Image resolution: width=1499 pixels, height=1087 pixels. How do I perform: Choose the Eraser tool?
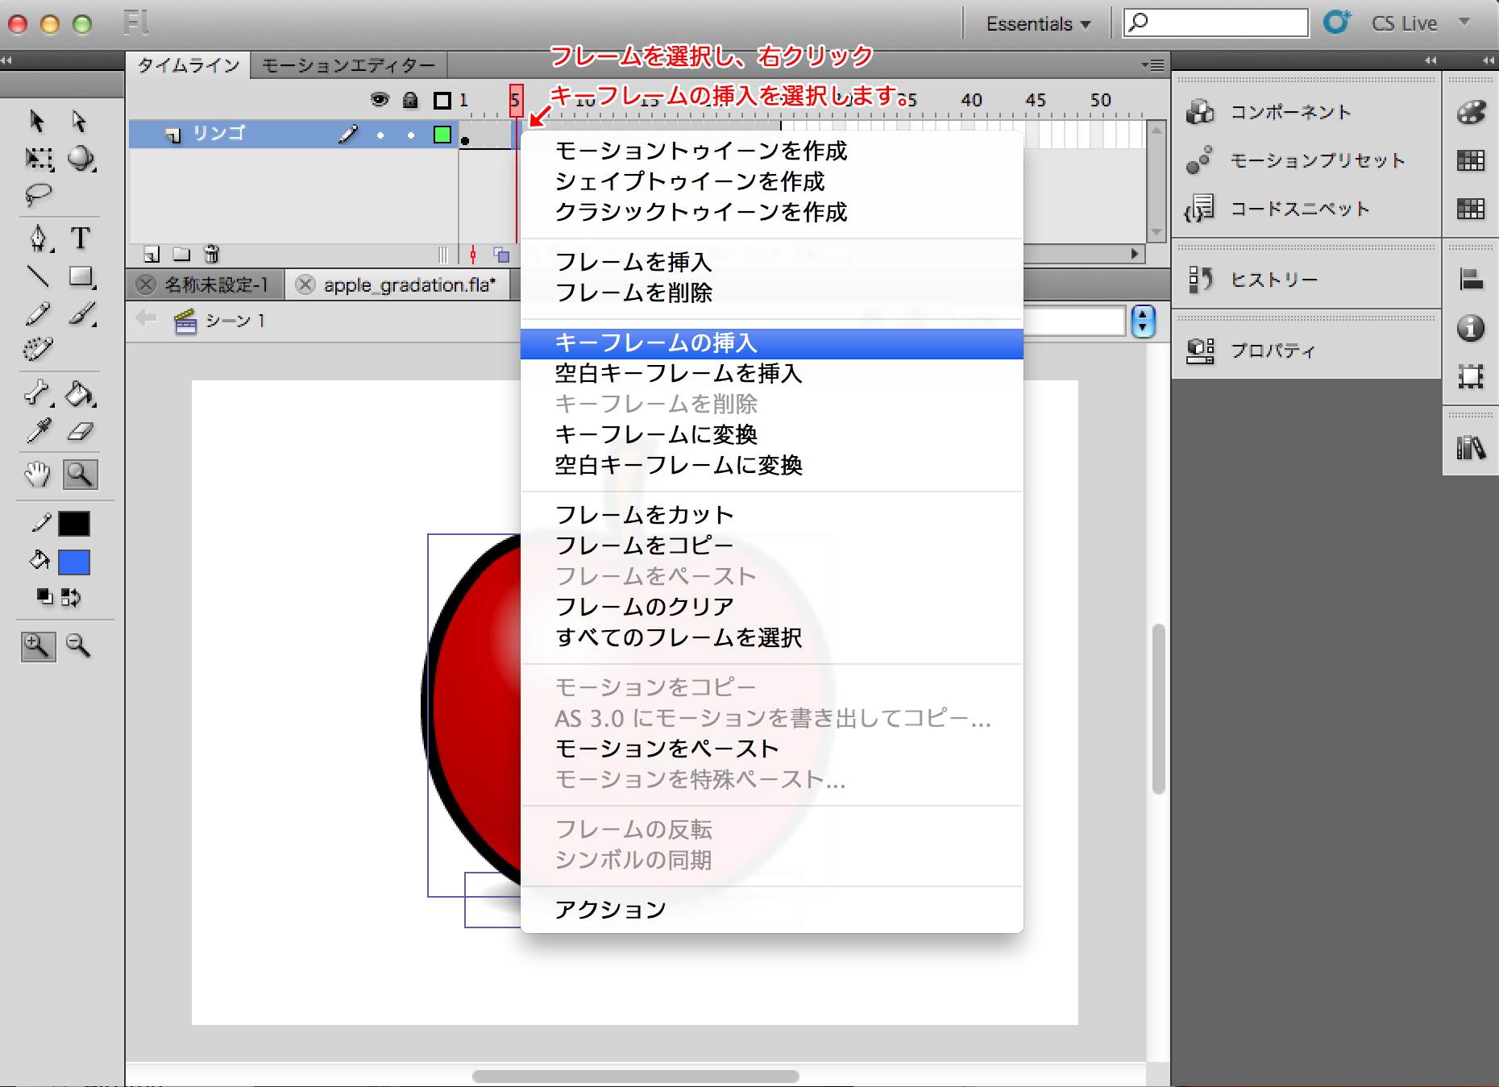pyautogui.click(x=80, y=432)
